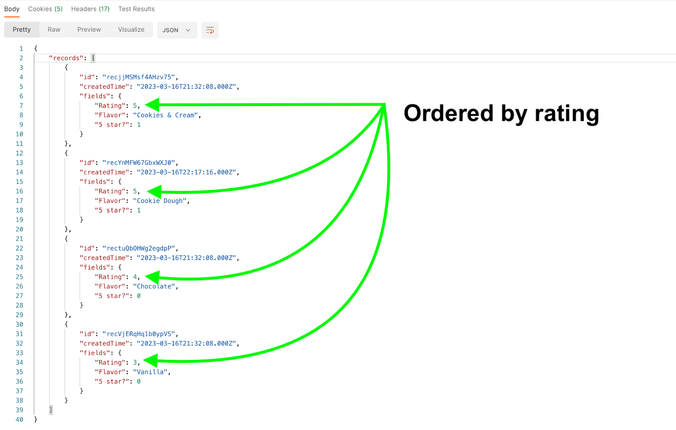This screenshot has height=430, width=676.
Task: Open the JSON format dropdown
Action: [177, 30]
